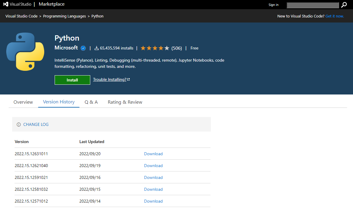Viewport: 353px width, 218px height.
Task: Download version 2022.15.12581032
Action: [153, 190]
